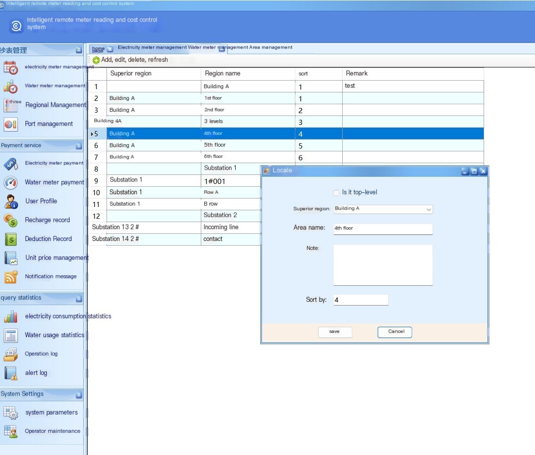
Task: Close the home tab
Action: 110,50
